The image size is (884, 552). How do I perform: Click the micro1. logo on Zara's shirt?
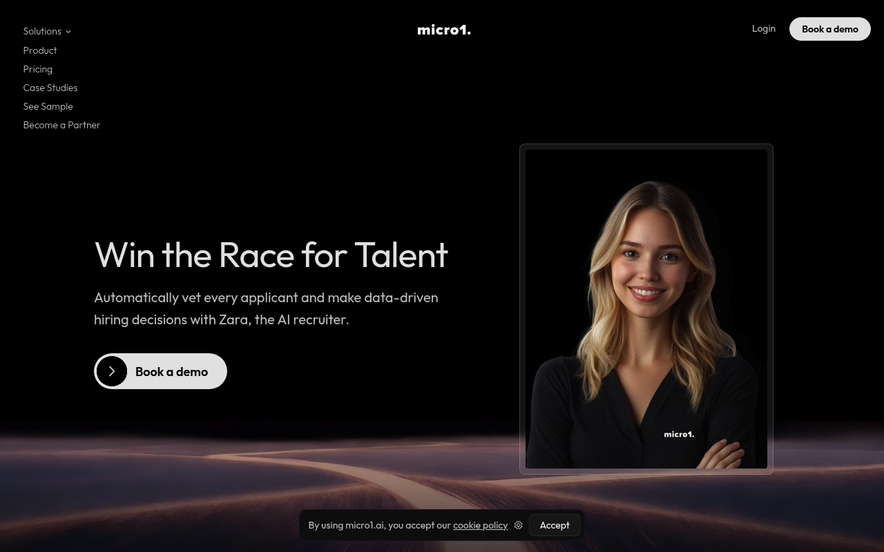tap(679, 434)
